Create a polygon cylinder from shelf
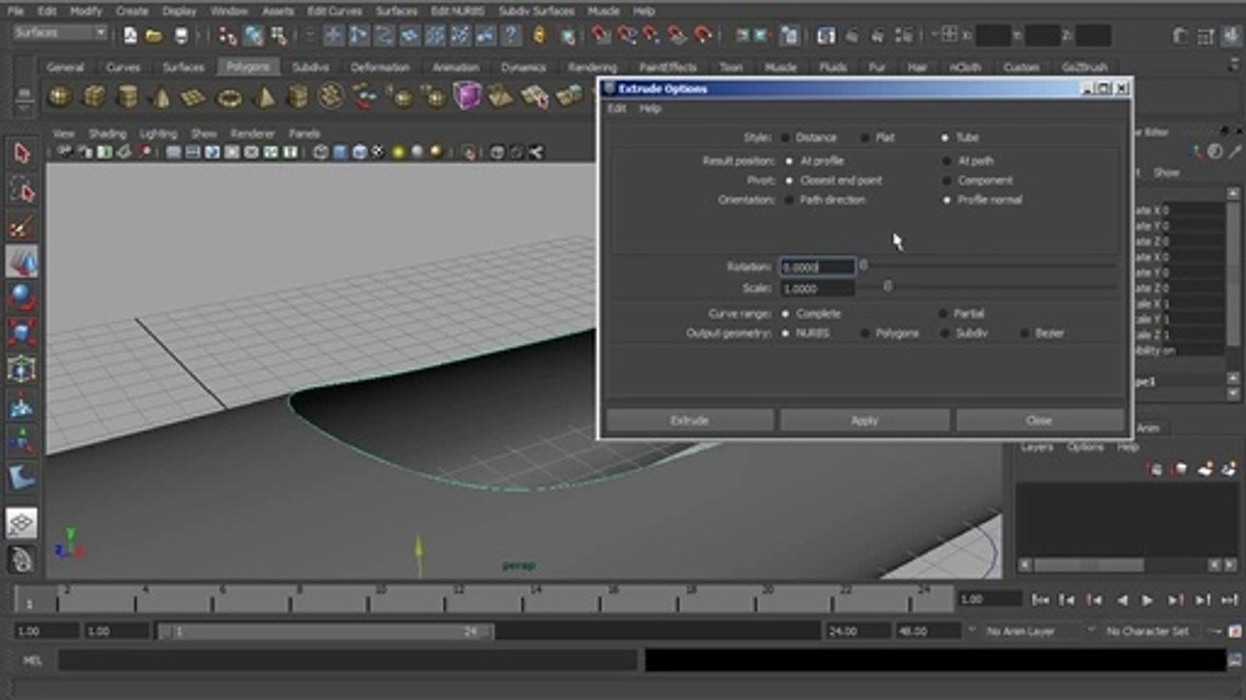This screenshot has width=1246, height=700. pos(128,96)
